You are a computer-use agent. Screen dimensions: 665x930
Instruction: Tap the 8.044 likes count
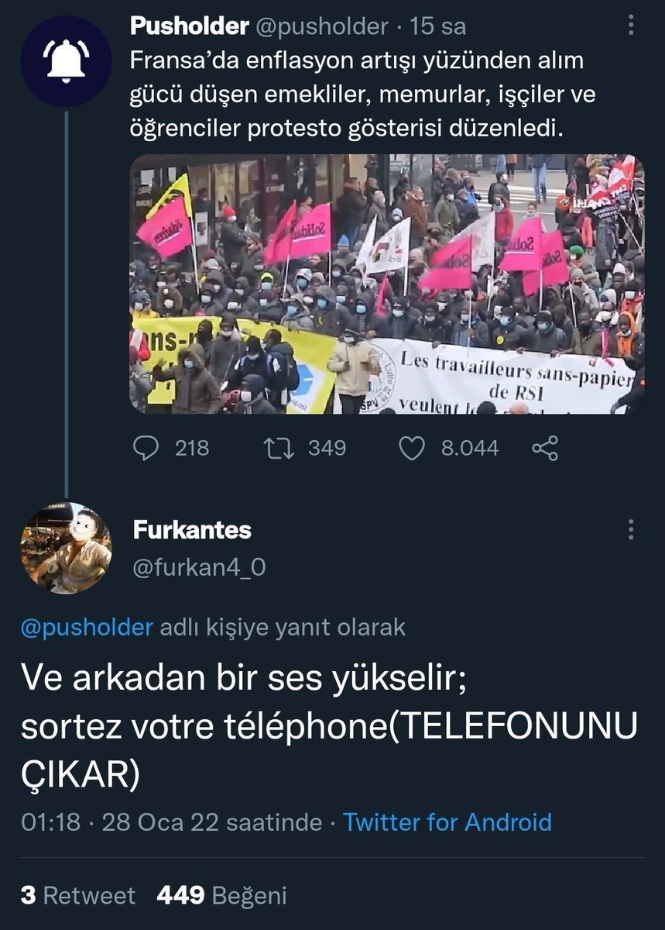(470, 448)
